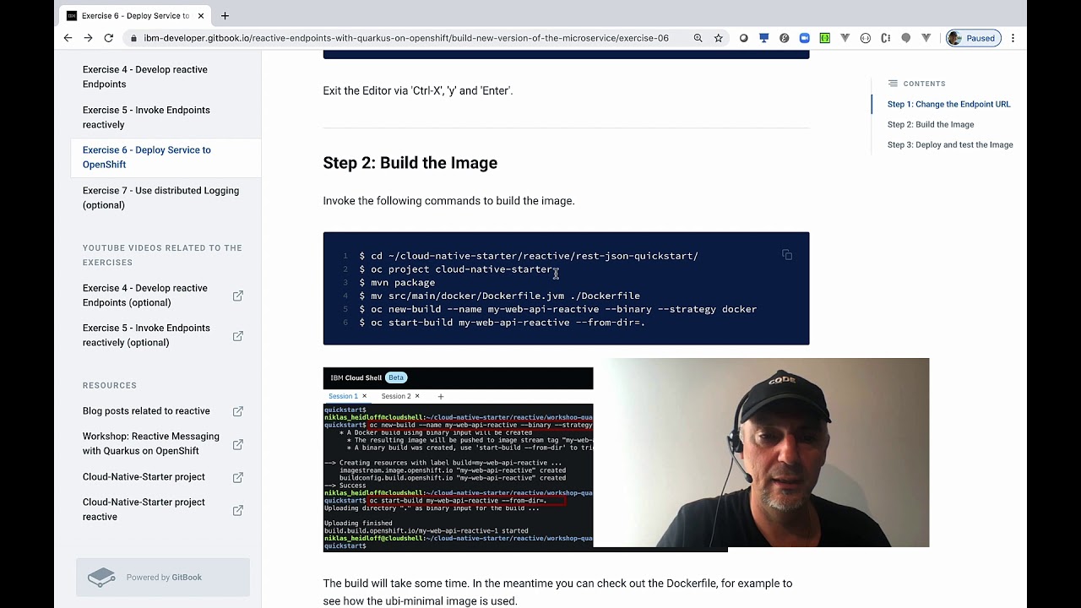Click the RESOURCES section heading

[110, 386]
